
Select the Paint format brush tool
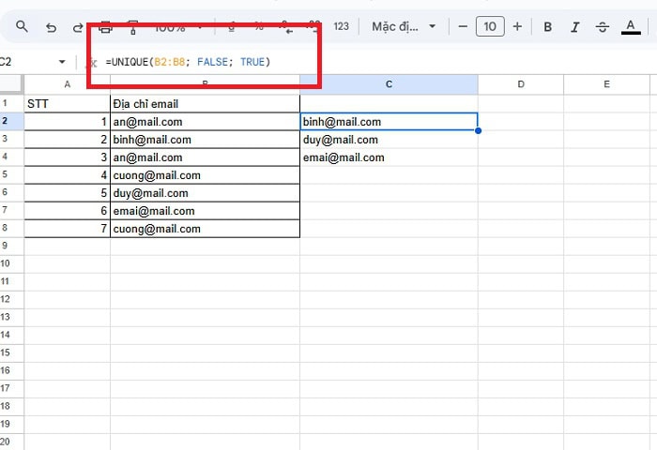tap(133, 27)
